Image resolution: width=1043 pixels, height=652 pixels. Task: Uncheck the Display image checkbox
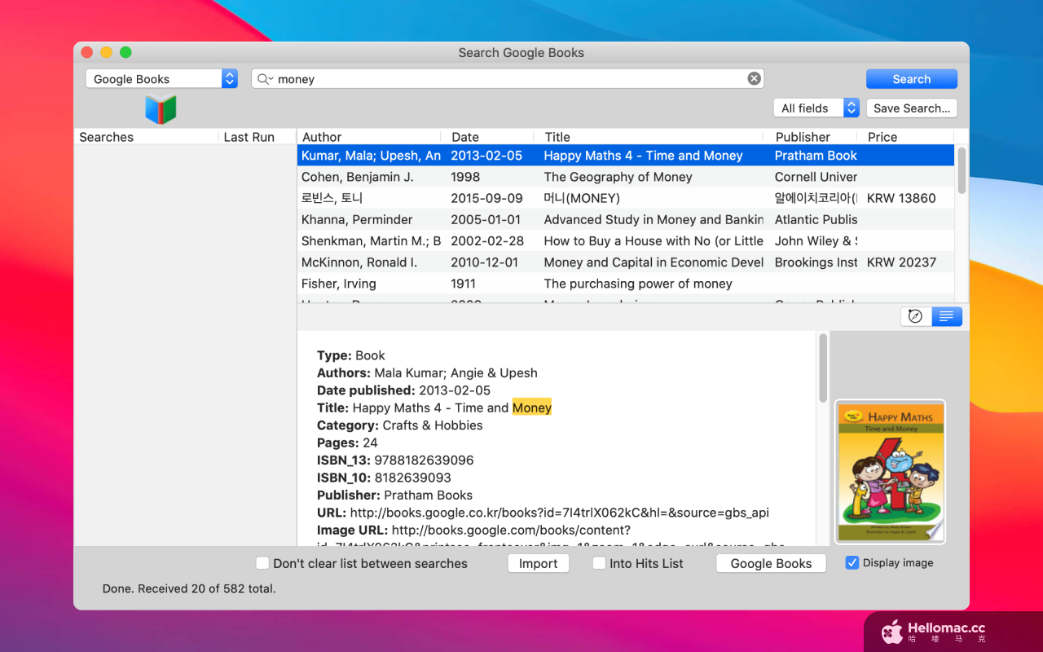click(852, 563)
